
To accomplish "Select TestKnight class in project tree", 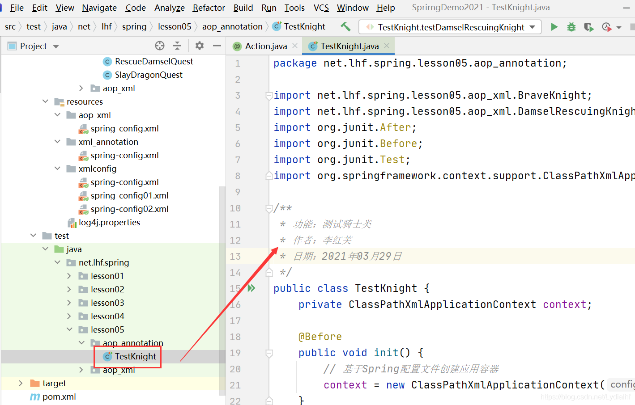I will tap(135, 356).
